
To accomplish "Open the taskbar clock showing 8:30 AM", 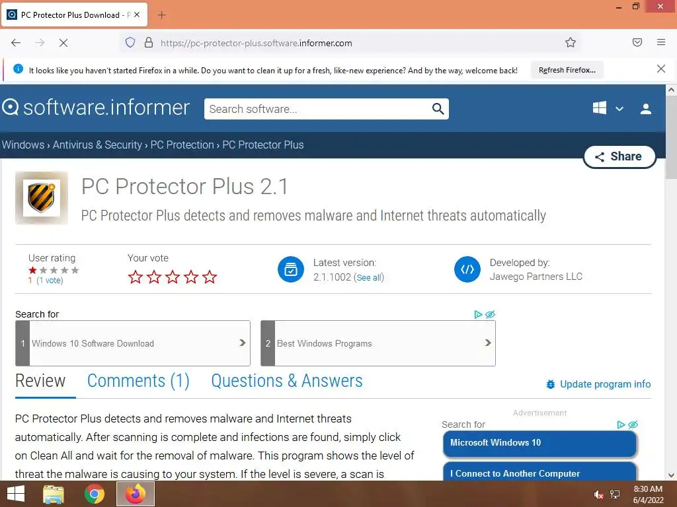I will (648, 494).
